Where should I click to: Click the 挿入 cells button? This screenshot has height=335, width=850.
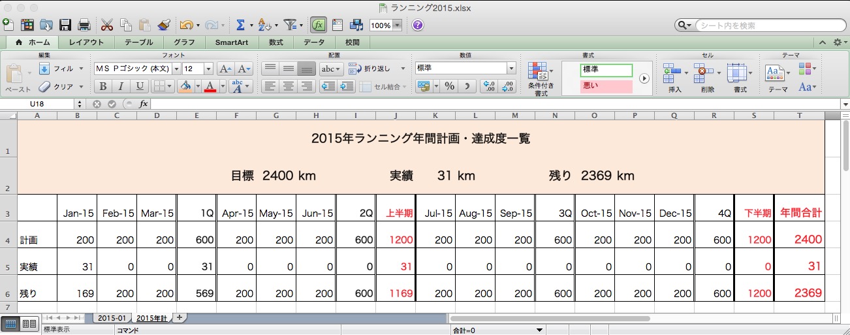pos(674,78)
